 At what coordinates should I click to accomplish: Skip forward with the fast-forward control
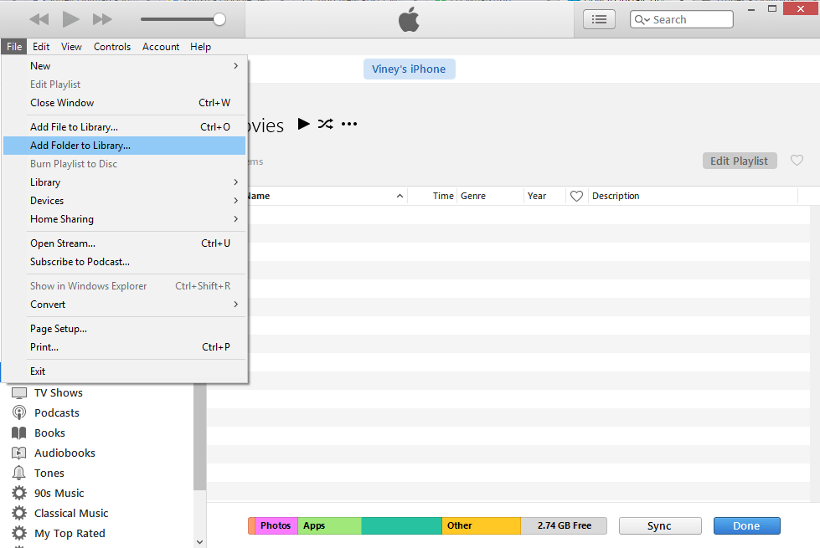point(101,18)
